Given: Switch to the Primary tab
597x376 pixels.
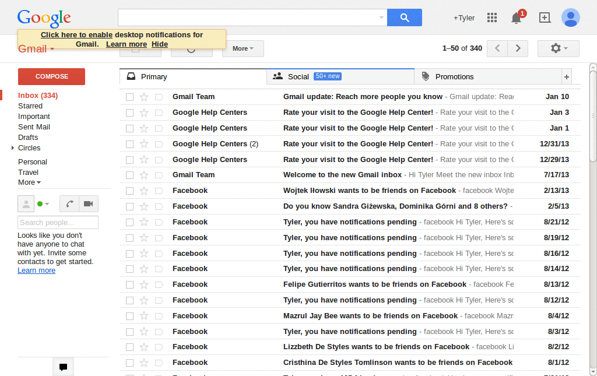Looking at the screenshot, I should 193,77.
